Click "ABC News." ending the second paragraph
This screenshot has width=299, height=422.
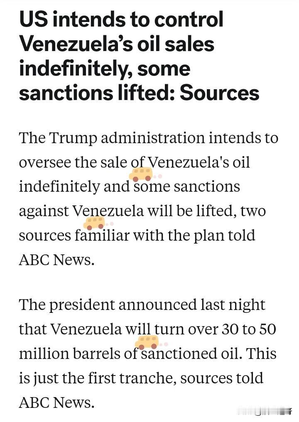coord(56,402)
